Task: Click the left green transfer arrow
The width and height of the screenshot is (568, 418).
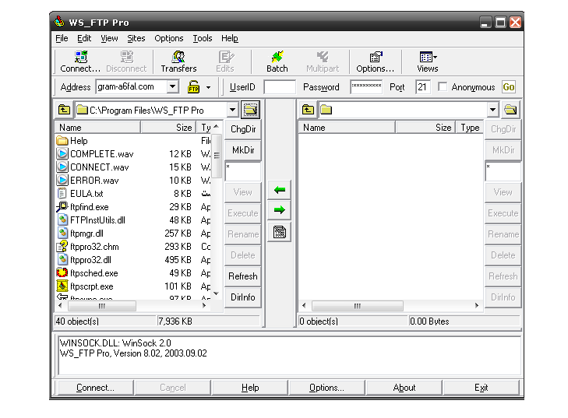Action: click(x=279, y=189)
